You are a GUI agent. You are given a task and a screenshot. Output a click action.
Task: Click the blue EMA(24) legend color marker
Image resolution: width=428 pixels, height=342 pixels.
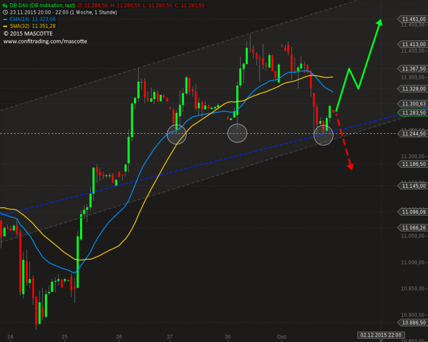[5, 19]
